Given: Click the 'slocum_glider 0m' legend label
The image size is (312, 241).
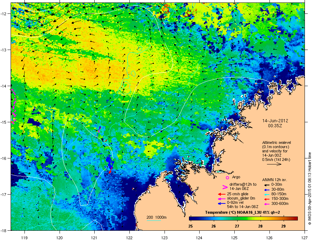Looking at the screenshot, I should coord(241,198).
